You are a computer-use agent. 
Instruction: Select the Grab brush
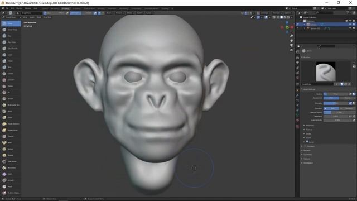[11, 117]
